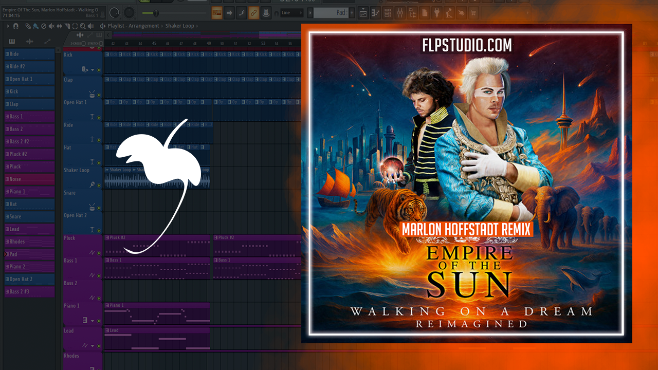The width and height of the screenshot is (658, 370).
Task: Select Noise pattern in the picker panel
Action: click(29, 179)
